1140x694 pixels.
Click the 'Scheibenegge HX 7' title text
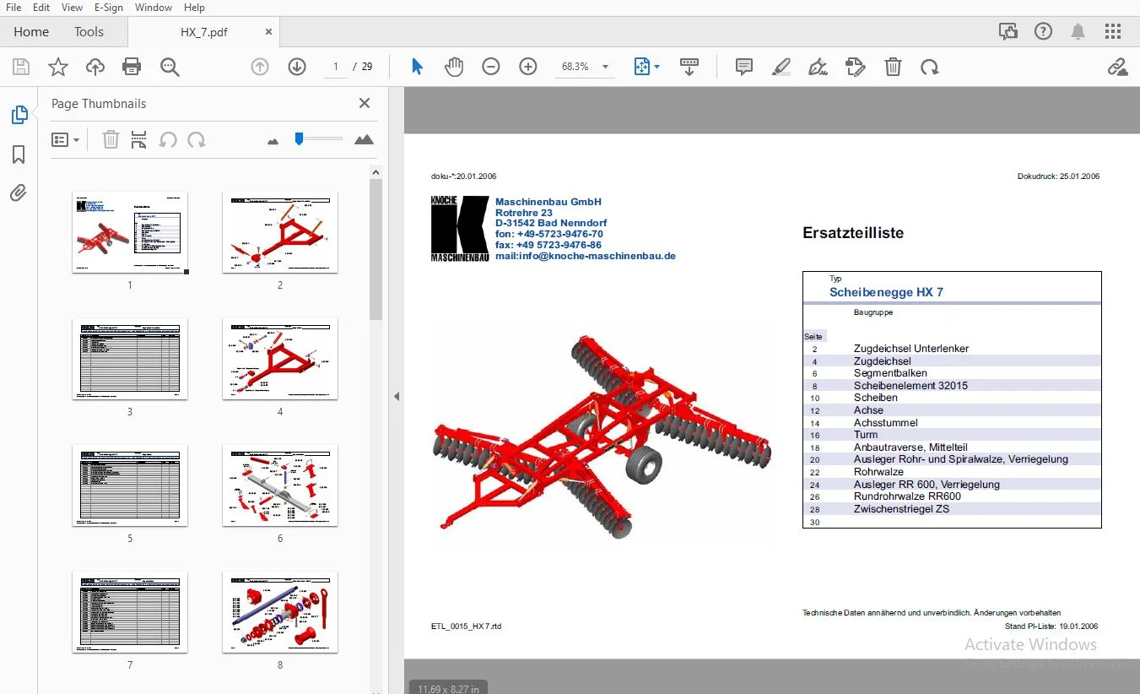click(886, 292)
